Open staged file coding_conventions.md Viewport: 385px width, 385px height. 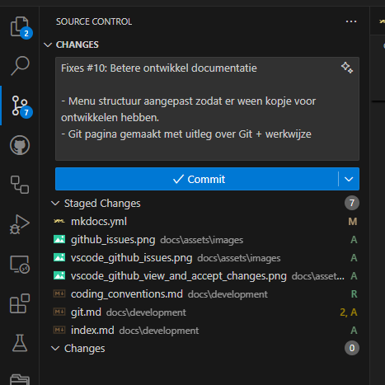[127, 294]
